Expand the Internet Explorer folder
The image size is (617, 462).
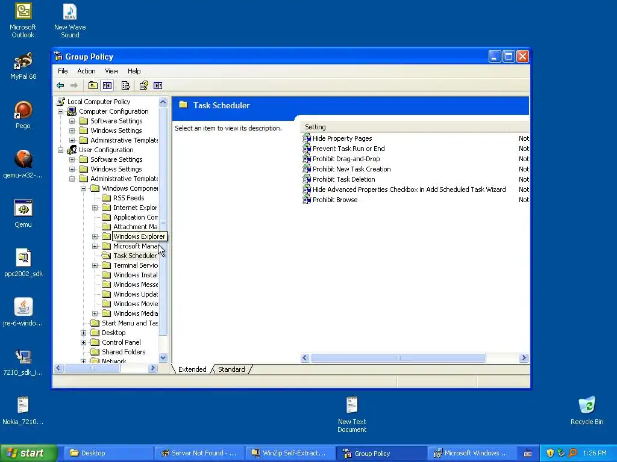click(95, 208)
